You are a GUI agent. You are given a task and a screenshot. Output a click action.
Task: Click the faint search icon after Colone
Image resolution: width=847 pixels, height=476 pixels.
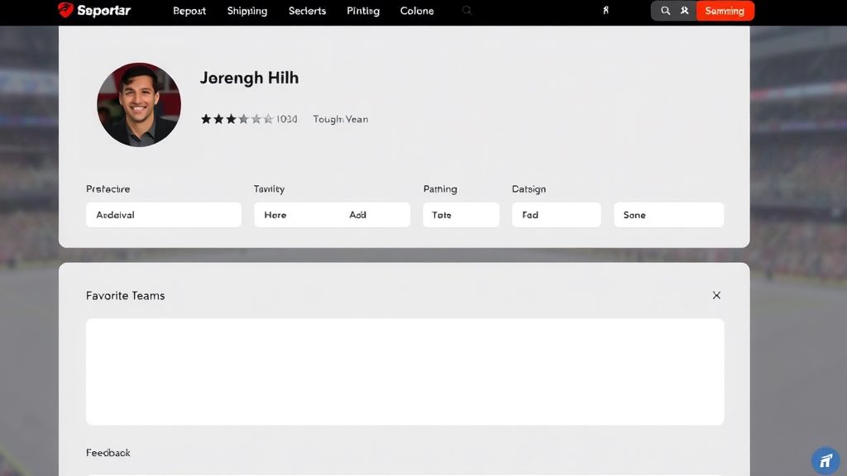tap(467, 10)
